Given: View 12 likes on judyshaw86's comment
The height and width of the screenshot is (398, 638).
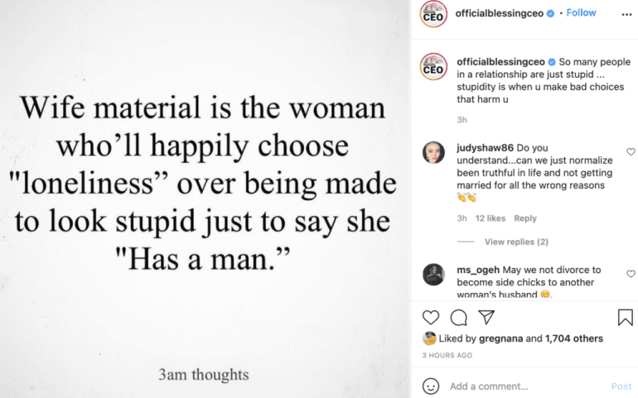Looking at the screenshot, I should click(491, 218).
